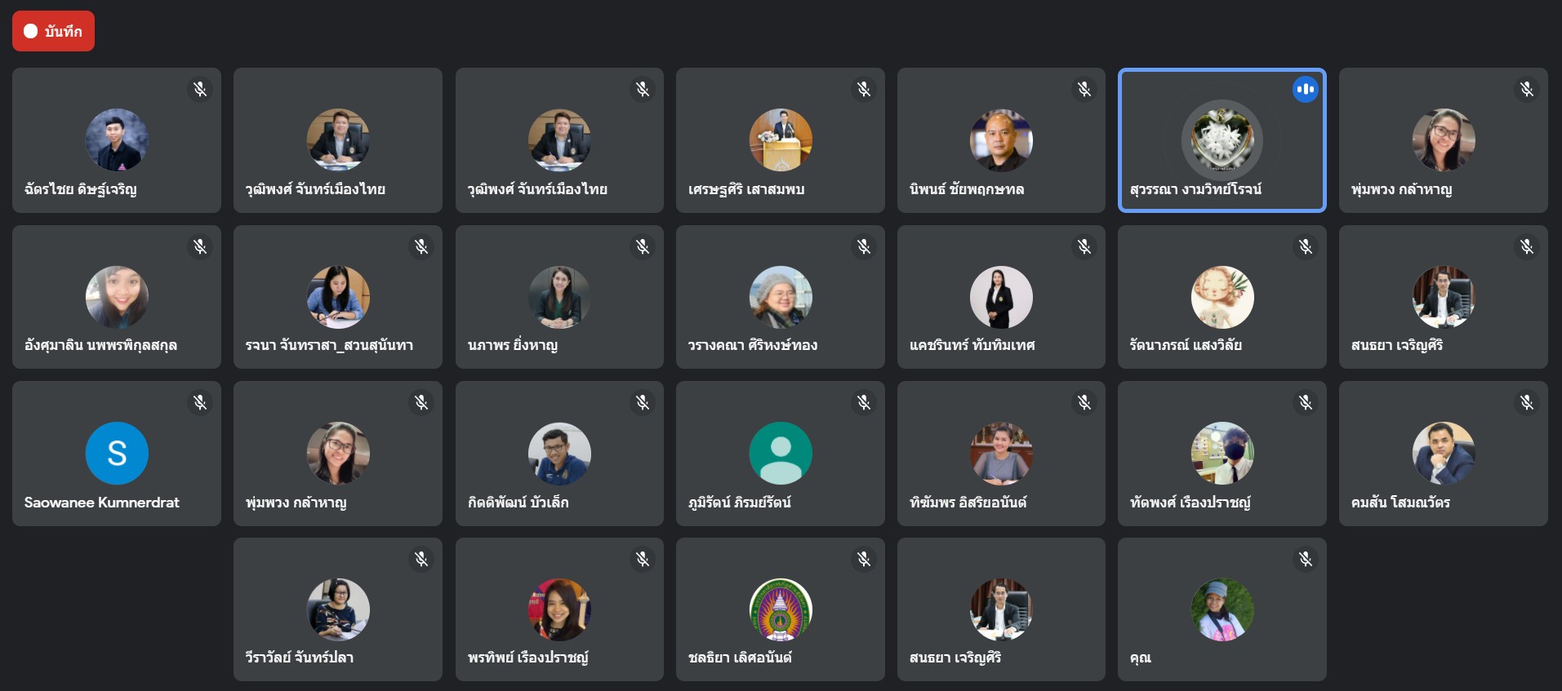
Task: Select the cartoon avatar of รัตนาภรณ์ แสงวิลัย
Action: click(x=1222, y=297)
